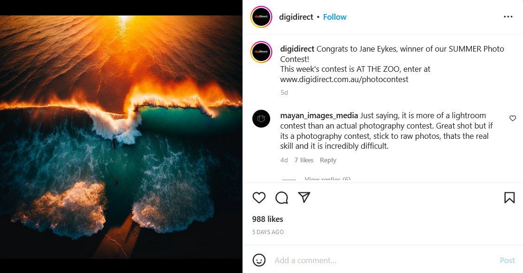
Task: Share post using paper plane icon
Action: pyautogui.click(x=304, y=197)
